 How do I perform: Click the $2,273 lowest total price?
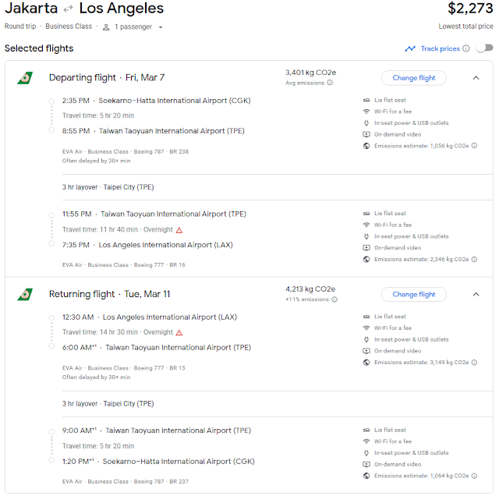click(x=470, y=9)
